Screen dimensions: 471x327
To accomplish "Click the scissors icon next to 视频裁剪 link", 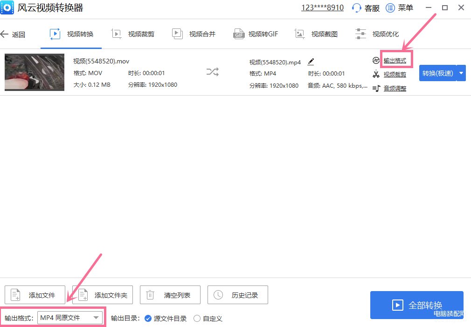I will click(x=376, y=74).
